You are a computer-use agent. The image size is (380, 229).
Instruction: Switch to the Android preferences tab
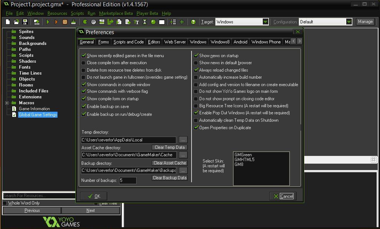pyautogui.click(x=240, y=42)
